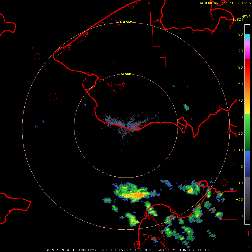Click the -10 value on the dBZ scale
The image size is (252, 252).
[x=239, y=183]
